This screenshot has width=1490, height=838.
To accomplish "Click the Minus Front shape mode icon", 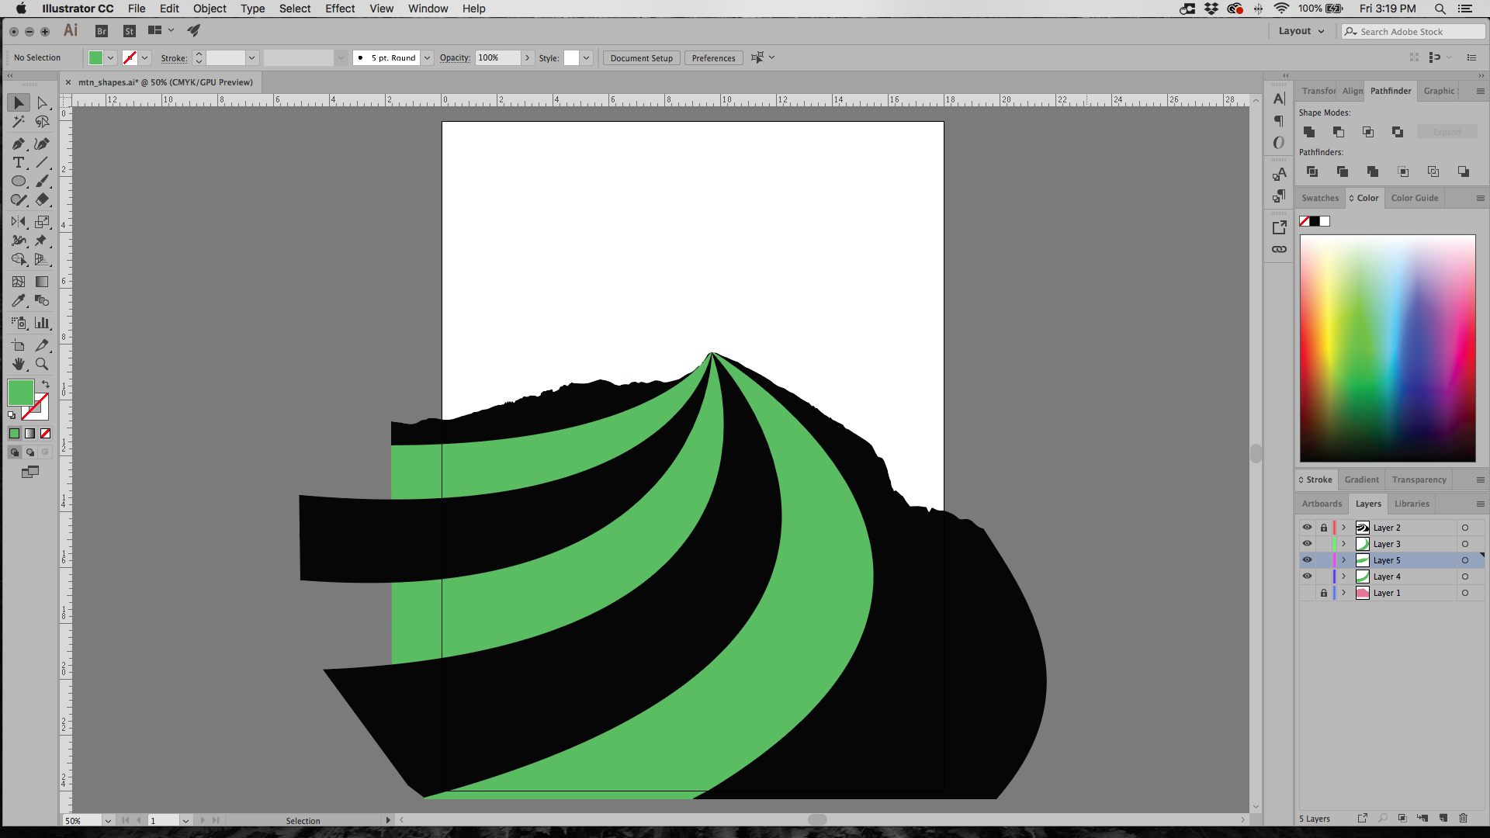I will (x=1339, y=132).
